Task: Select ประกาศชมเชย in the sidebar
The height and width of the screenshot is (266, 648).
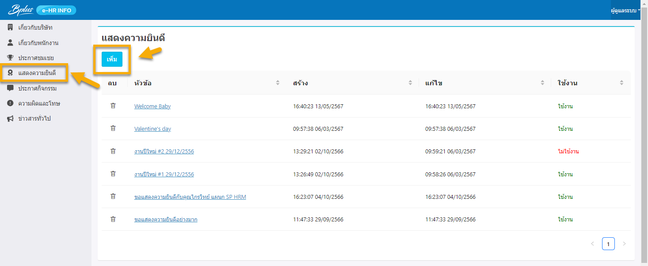Action: tap(36, 58)
